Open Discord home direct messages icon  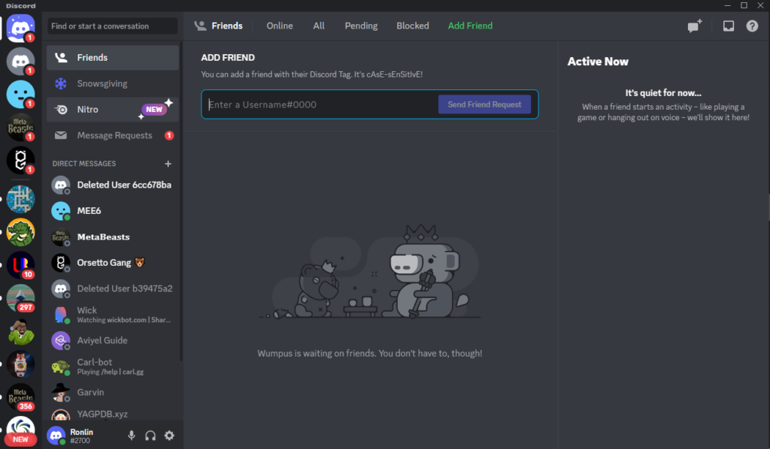tap(20, 28)
